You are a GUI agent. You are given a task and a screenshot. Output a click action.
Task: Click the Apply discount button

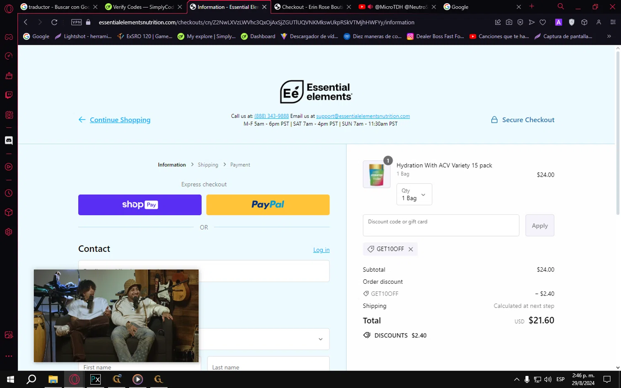pos(540,225)
